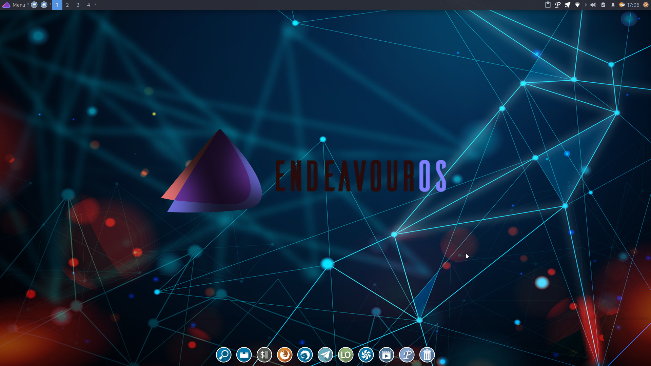
Task: Open the weather applet icon
Action: click(x=622, y=5)
